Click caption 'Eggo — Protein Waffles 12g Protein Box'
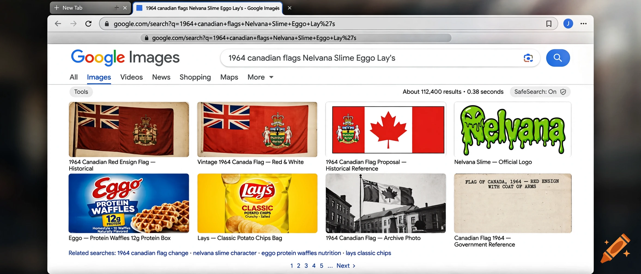This screenshot has width=641, height=274. click(119, 238)
